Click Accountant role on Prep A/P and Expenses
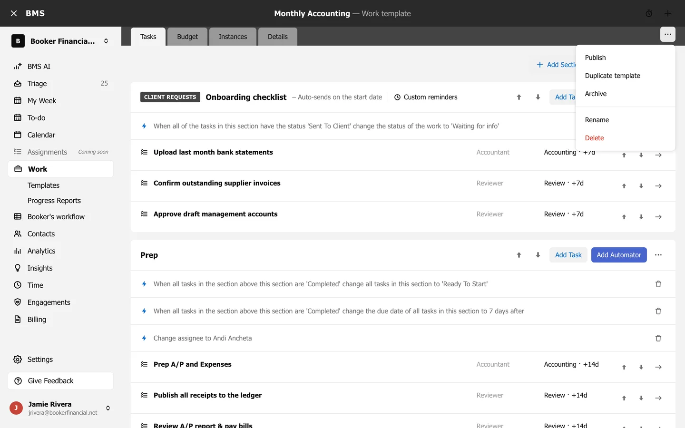The width and height of the screenshot is (685, 428). (493, 364)
